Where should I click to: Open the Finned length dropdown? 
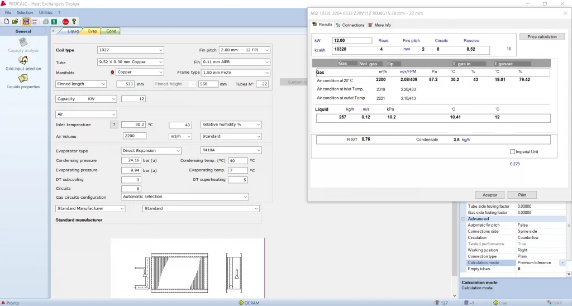coord(81,84)
